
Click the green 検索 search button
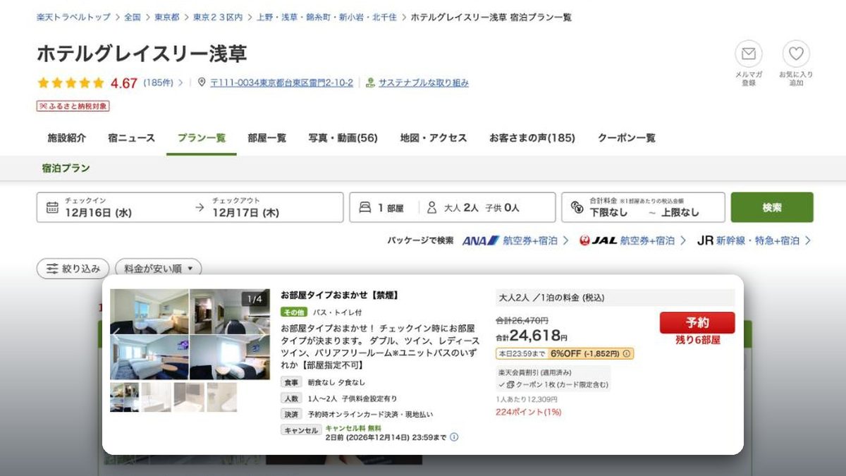pyautogui.click(x=772, y=207)
